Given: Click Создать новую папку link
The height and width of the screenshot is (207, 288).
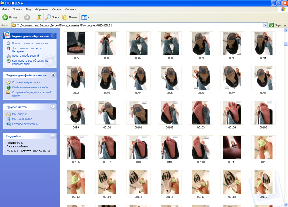Looking at the screenshot, I should tap(26, 83).
